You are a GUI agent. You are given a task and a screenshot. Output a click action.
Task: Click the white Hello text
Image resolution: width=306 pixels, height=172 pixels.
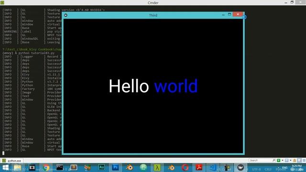pos(129,86)
